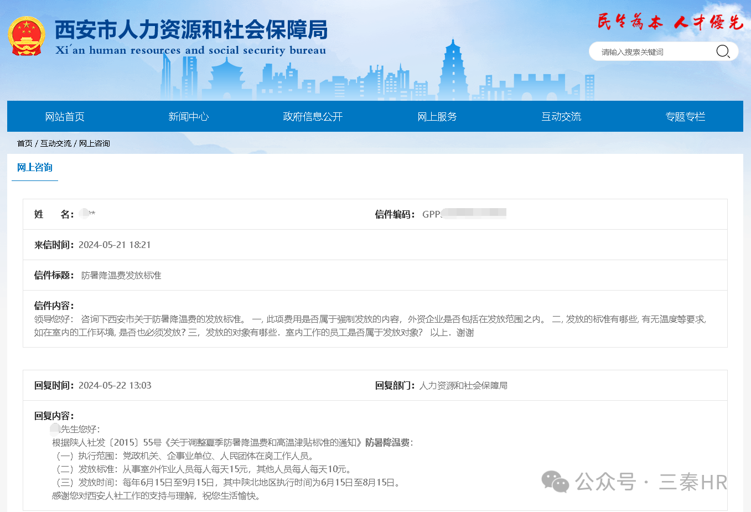
Task: Click the 西安市人力资源和社会保障局 site title
Action: [x=191, y=30]
